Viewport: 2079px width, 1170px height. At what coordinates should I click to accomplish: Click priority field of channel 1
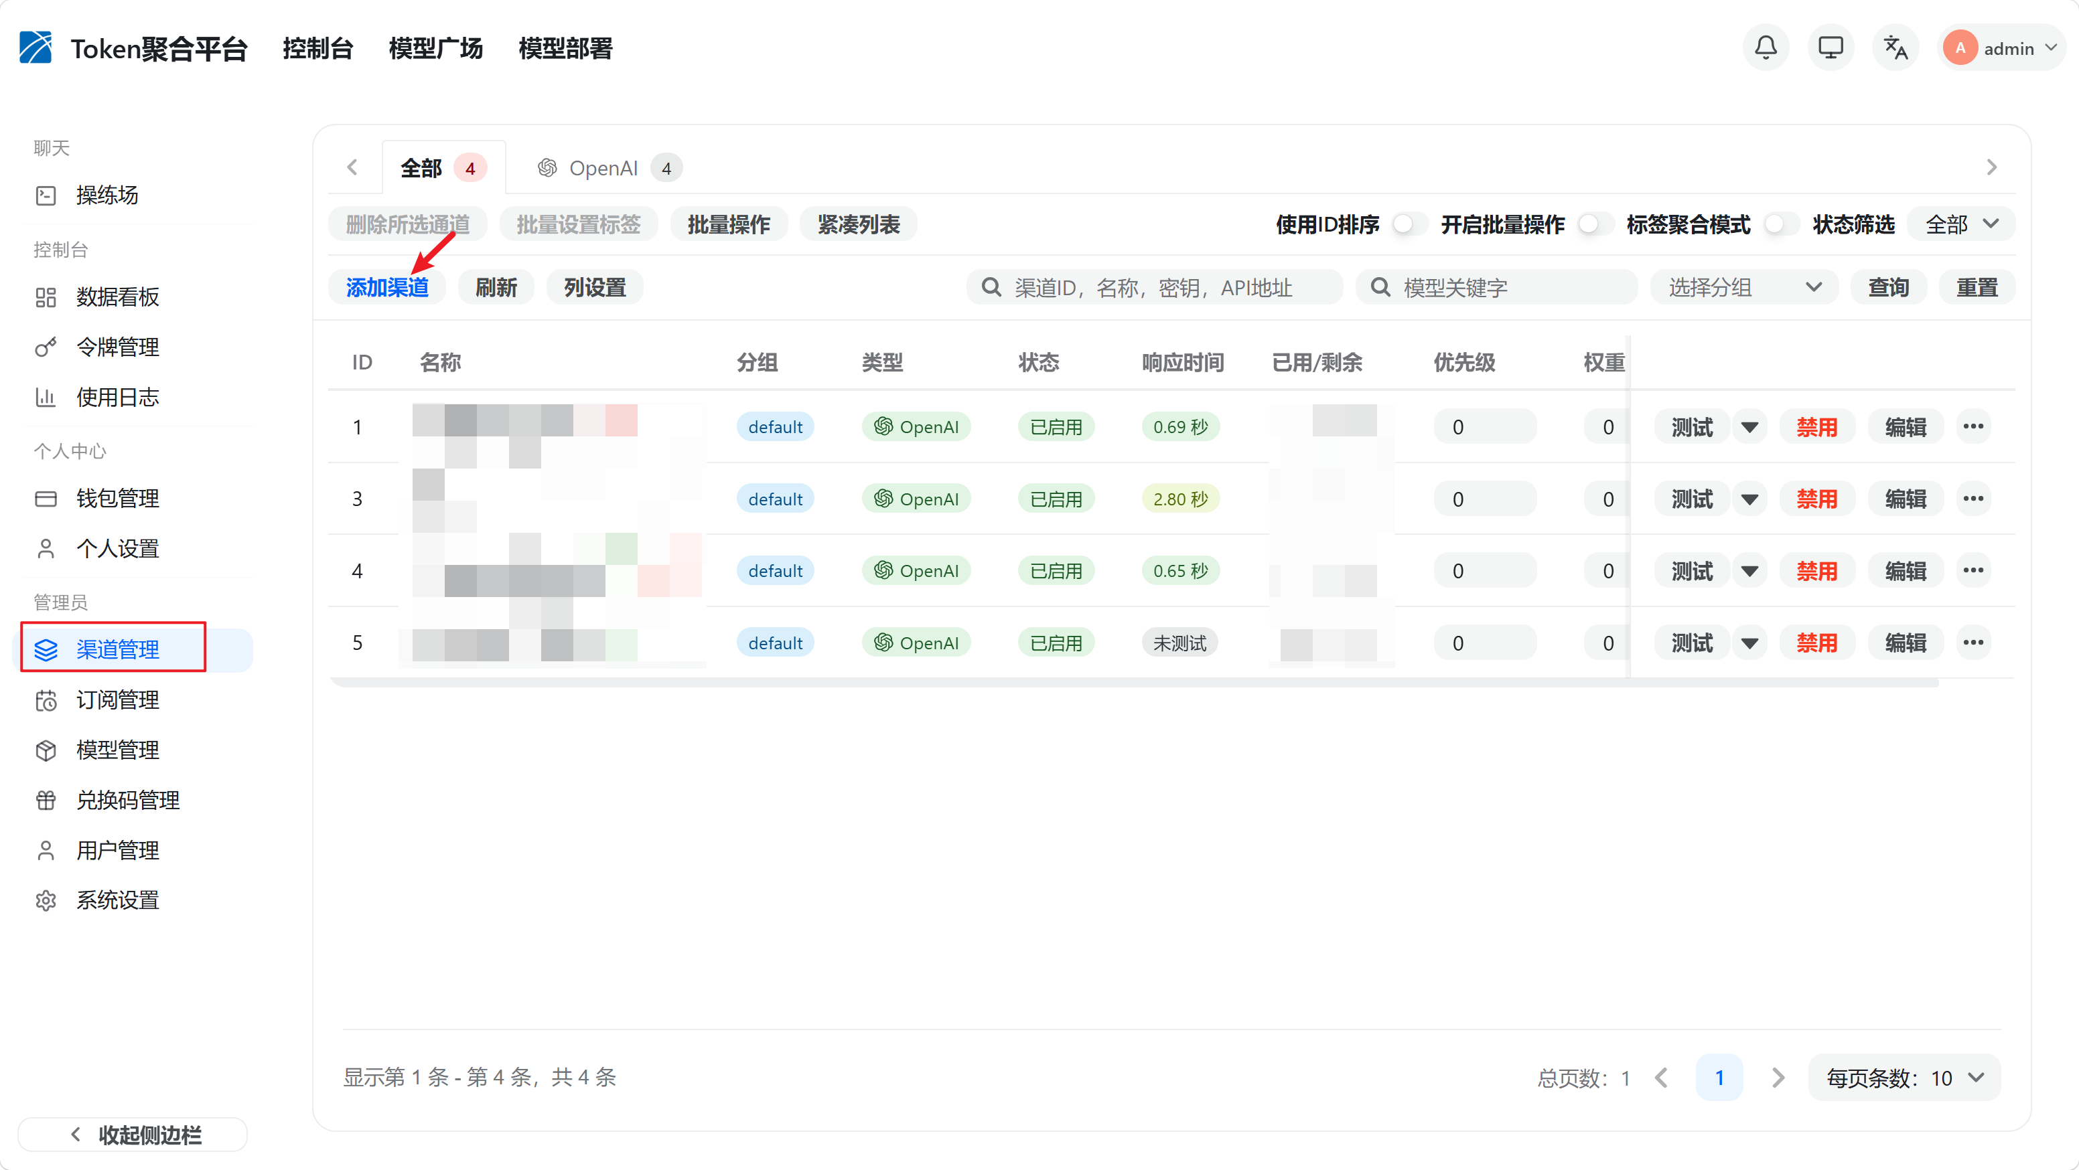(x=1485, y=426)
